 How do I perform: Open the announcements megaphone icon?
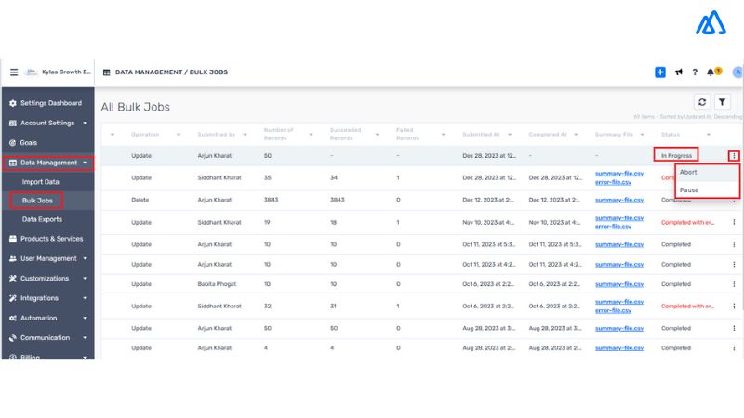(x=679, y=72)
